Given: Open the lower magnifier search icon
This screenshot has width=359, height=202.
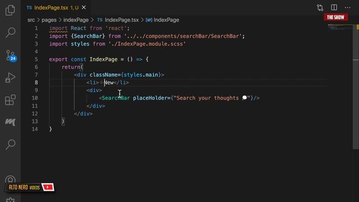Looking at the screenshot, I should click(x=10, y=144).
